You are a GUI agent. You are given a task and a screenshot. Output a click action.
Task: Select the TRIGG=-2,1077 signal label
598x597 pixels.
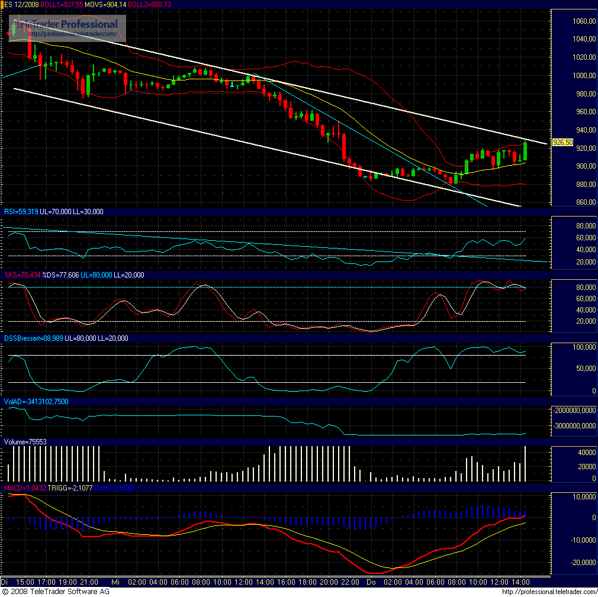pyautogui.click(x=70, y=488)
